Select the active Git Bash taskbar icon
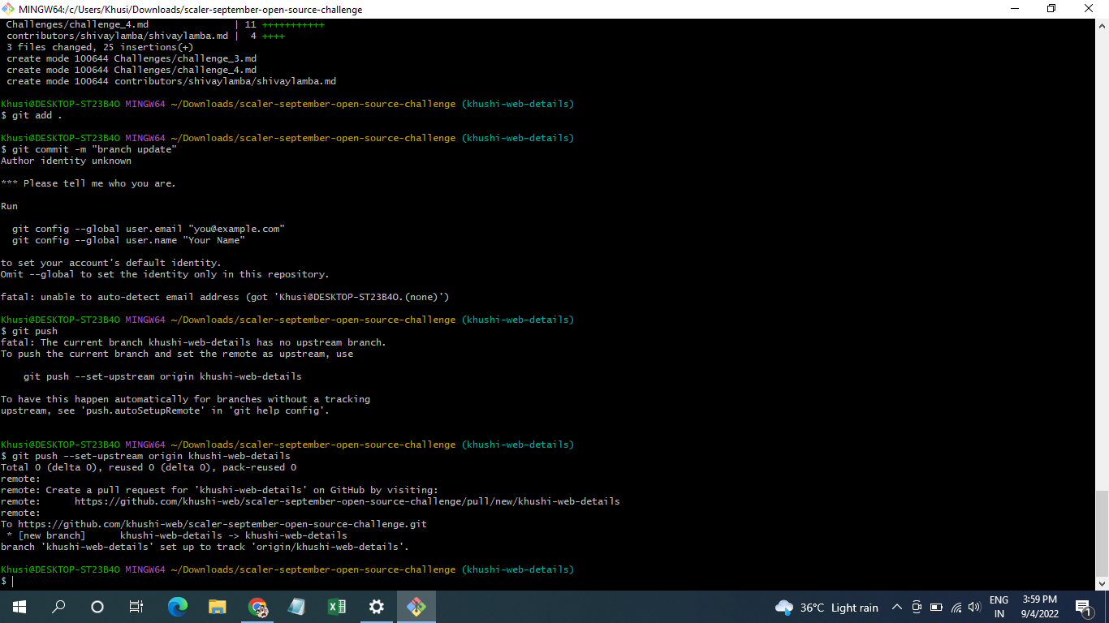Screen dimensions: 1109x623 point(416,606)
